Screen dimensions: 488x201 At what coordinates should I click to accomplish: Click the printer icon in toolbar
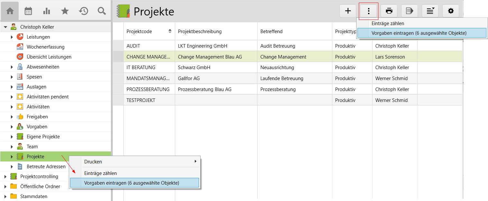(389, 11)
